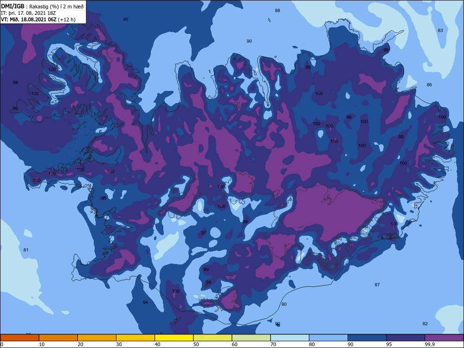Click the '97' humidity value on the map

(204, 232)
